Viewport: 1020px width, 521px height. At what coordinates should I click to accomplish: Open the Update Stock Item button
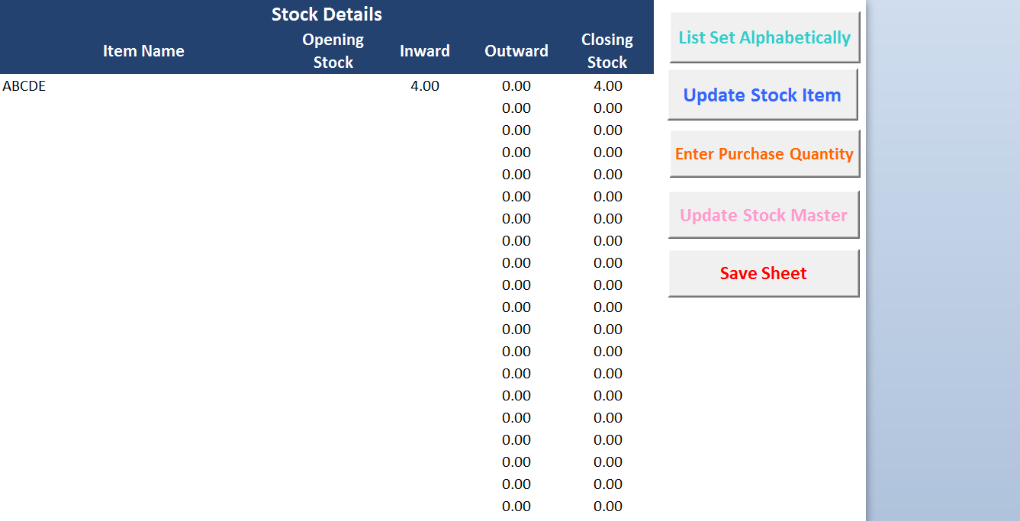click(762, 95)
